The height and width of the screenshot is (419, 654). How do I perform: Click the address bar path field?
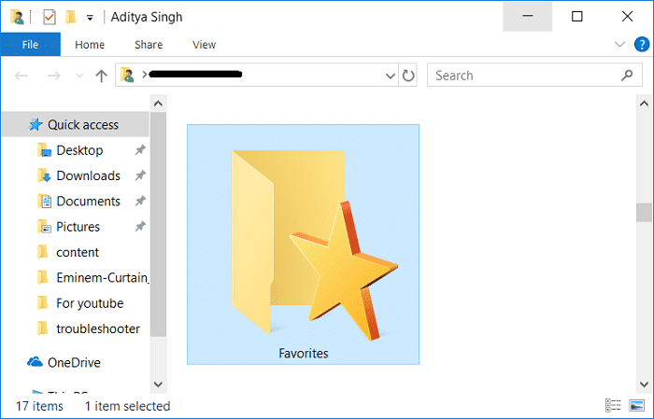(257, 75)
